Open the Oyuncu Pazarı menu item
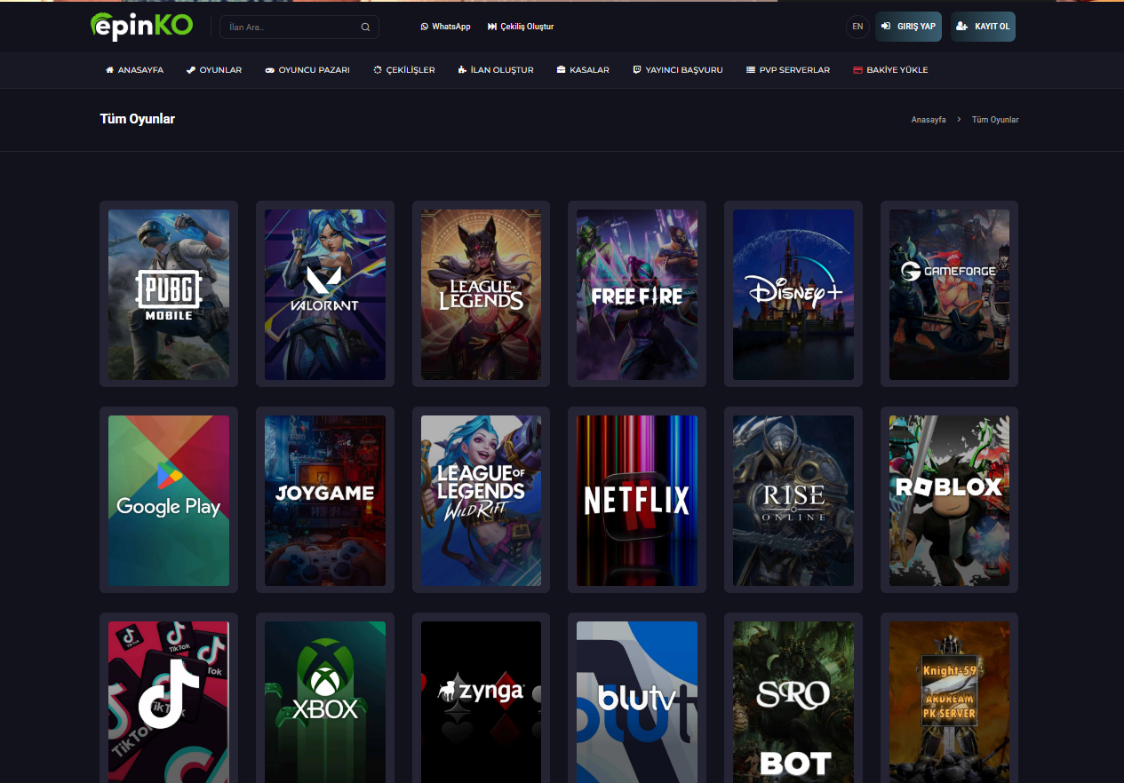Screen dimensions: 1124x783 307,70
